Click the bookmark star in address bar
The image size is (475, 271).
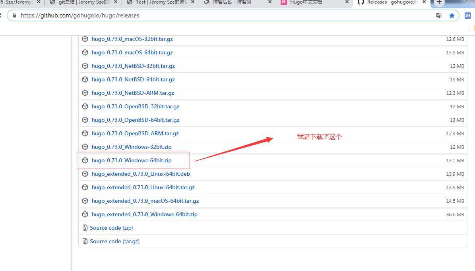click(x=452, y=15)
